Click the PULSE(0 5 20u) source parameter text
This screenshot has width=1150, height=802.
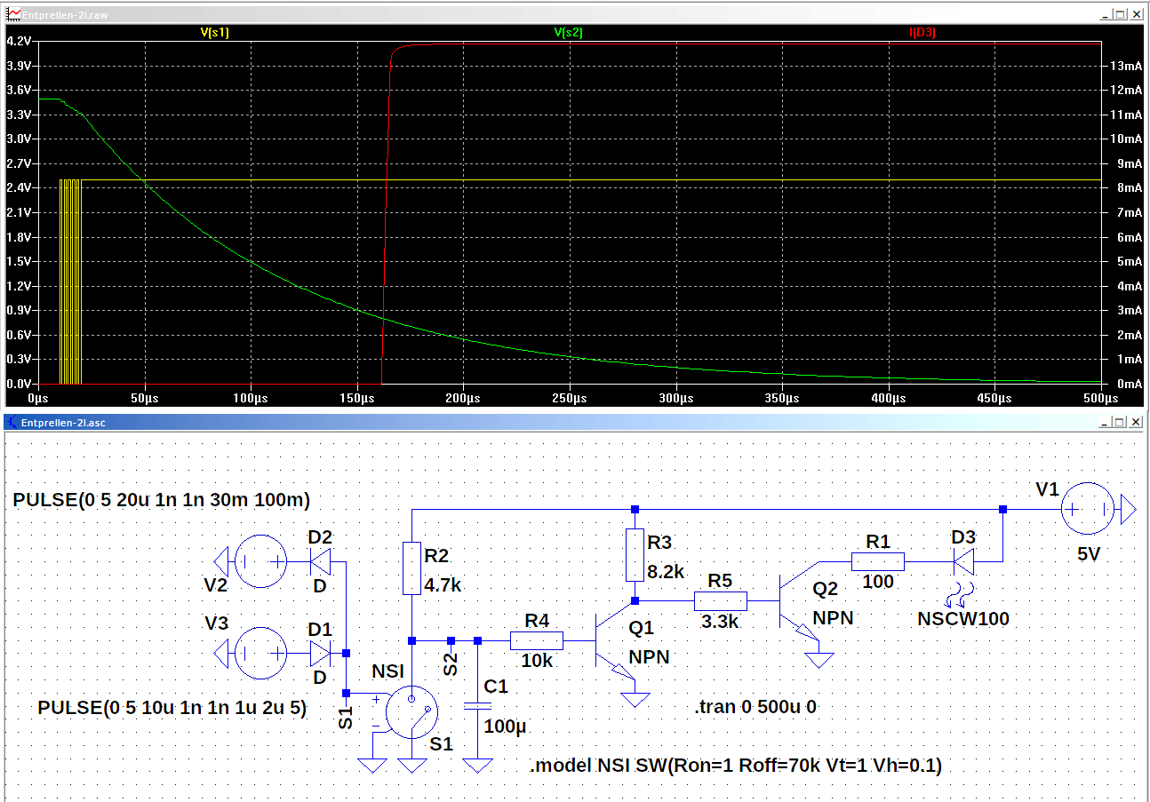[161, 500]
